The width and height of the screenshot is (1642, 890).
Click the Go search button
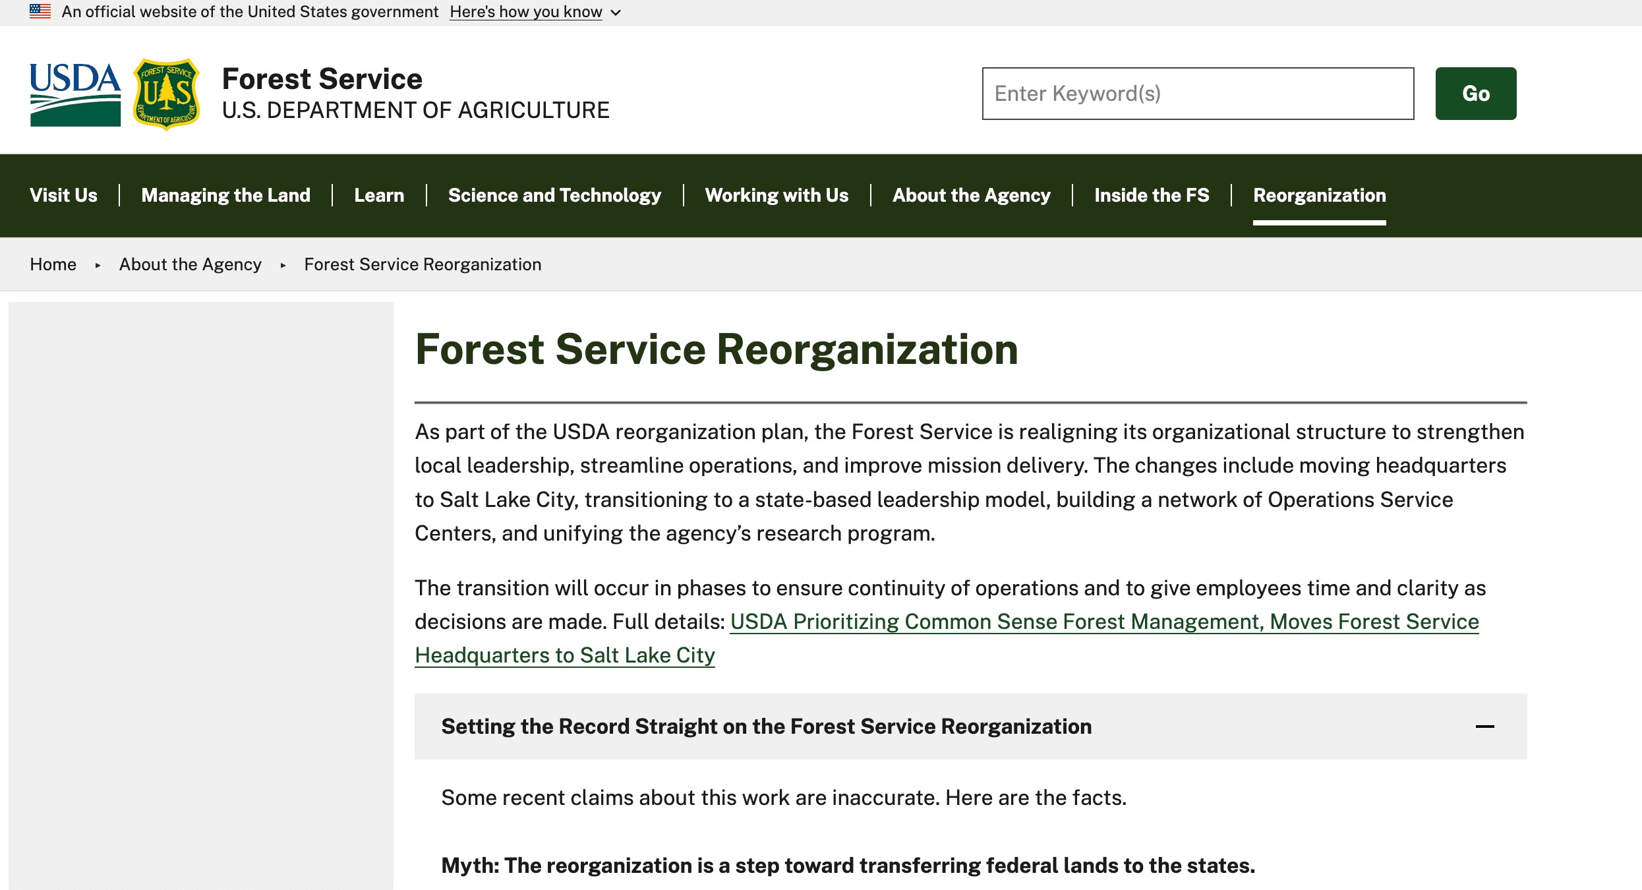pyautogui.click(x=1475, y=93)
